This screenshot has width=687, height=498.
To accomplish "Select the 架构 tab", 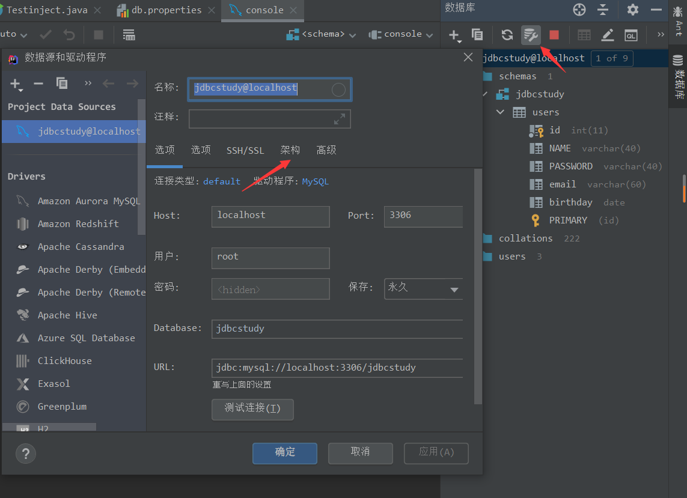I will point(290,150).
